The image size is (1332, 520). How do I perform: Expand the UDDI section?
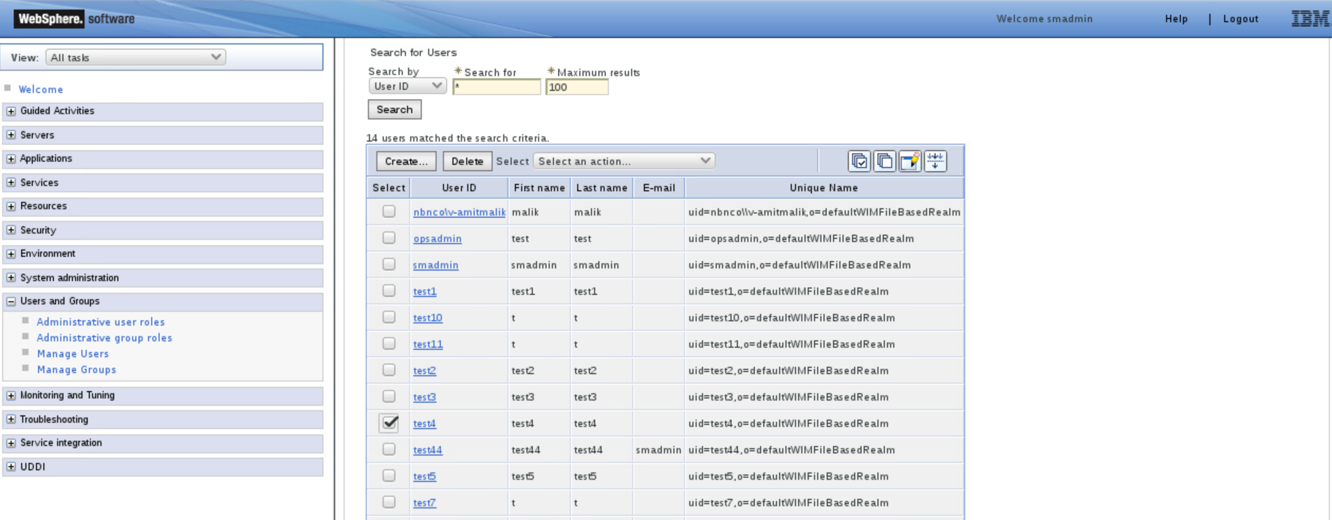[11, 467]
